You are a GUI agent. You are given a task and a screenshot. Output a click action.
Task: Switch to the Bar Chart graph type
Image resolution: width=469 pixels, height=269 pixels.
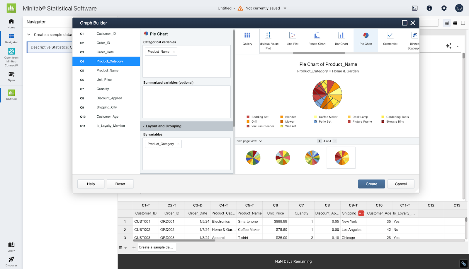pyautogui.click(x=341, y=39)
